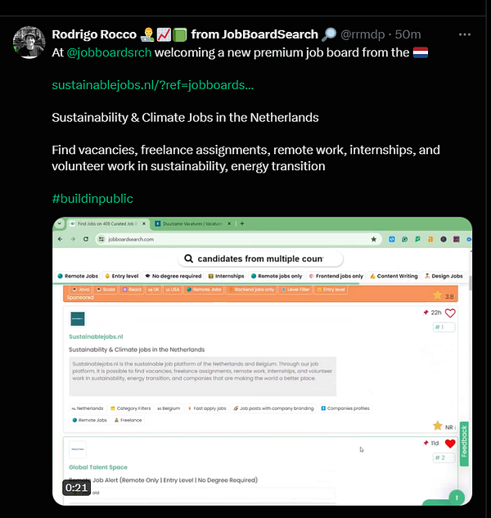Unfavorite Global Talent Space red heart
Image resolution: width=491 pixels, height=518 pixels.
pos(450,444)
